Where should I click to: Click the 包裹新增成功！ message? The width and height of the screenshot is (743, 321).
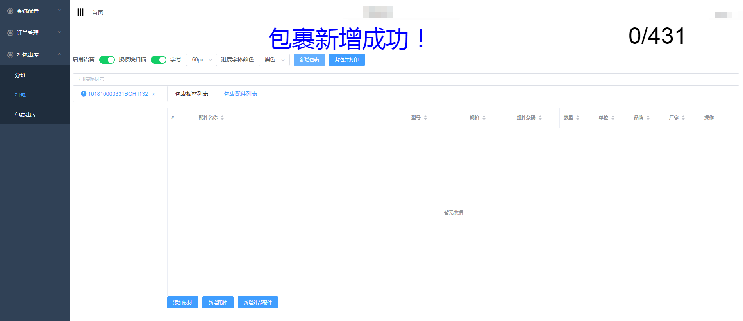pos(346,39)
